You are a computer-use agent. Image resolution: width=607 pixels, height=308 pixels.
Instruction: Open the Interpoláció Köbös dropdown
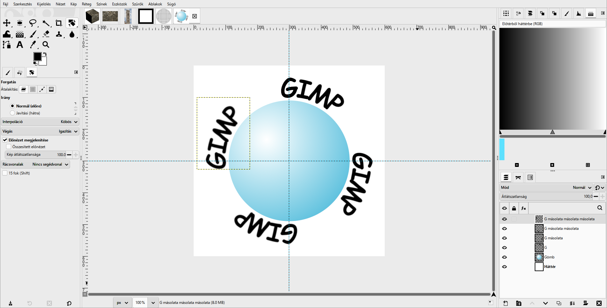[x=40, y=122]
